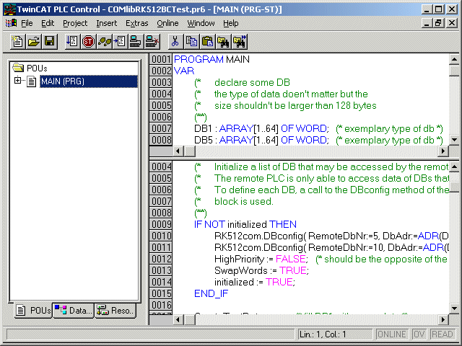Open the Help menu
The width and height of the screenshot is (462, 346).
coord(231,23)
